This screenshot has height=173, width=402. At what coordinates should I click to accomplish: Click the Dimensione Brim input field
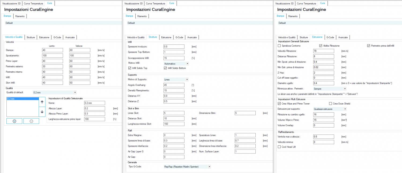pos(245,113)
